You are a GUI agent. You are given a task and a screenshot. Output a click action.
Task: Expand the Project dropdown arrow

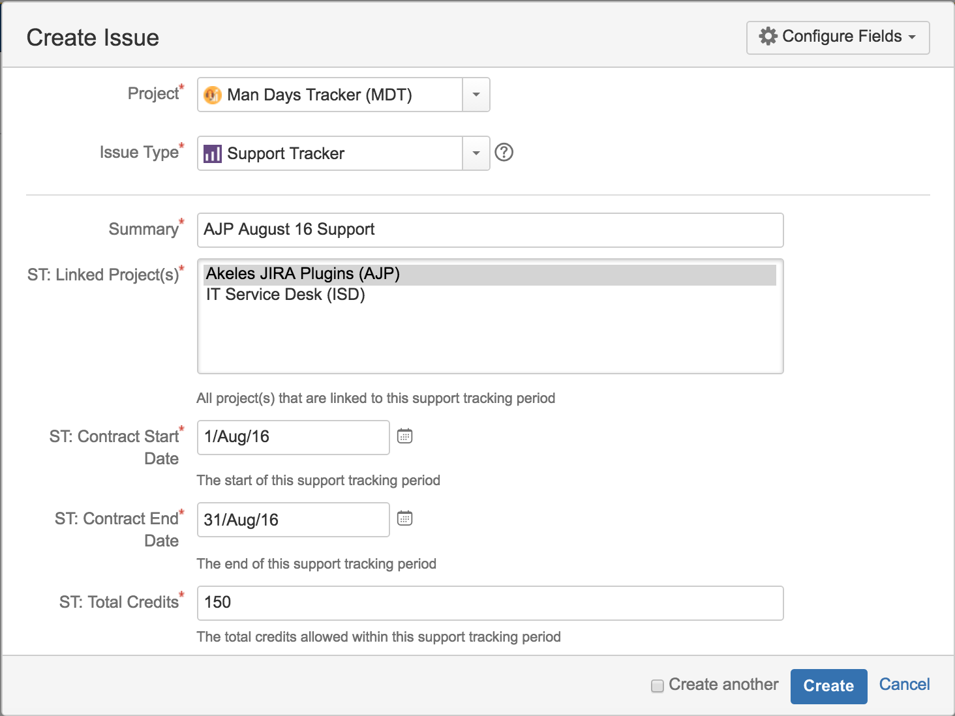click(x=476, y=95)
